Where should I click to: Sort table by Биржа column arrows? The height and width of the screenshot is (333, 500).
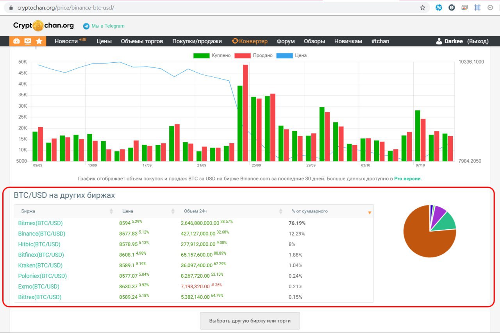[111, 211]
